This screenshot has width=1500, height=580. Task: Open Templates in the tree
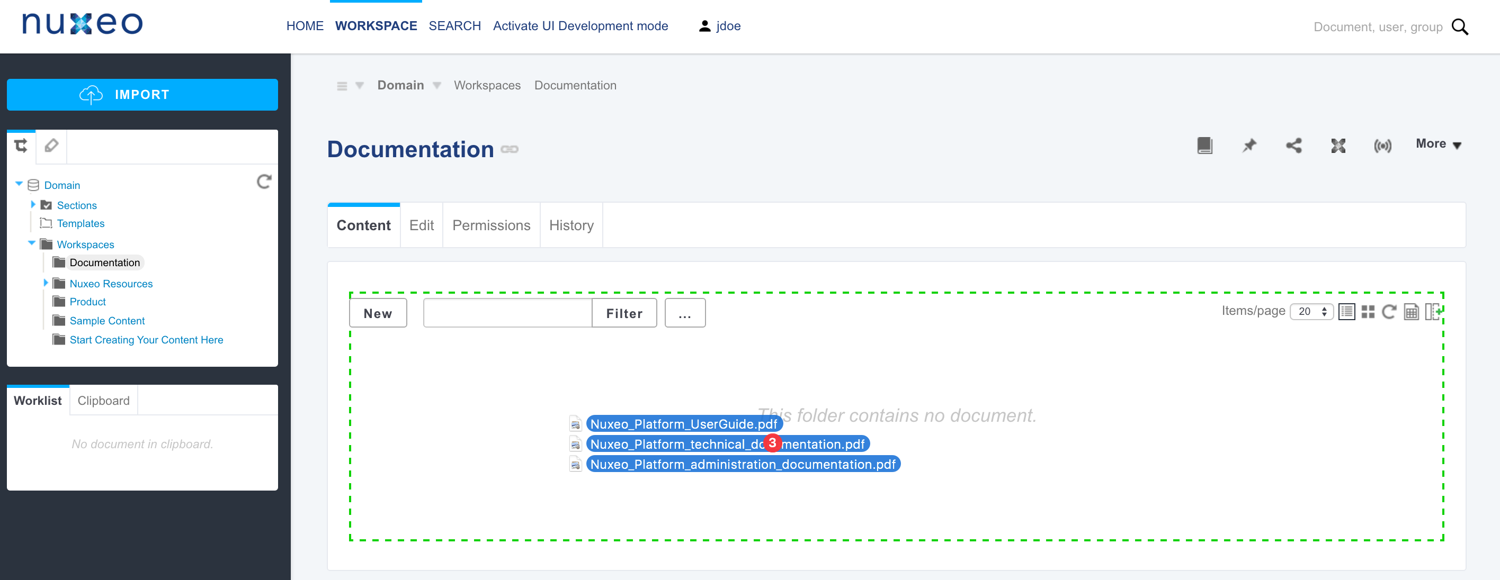(x=81, y=223)
